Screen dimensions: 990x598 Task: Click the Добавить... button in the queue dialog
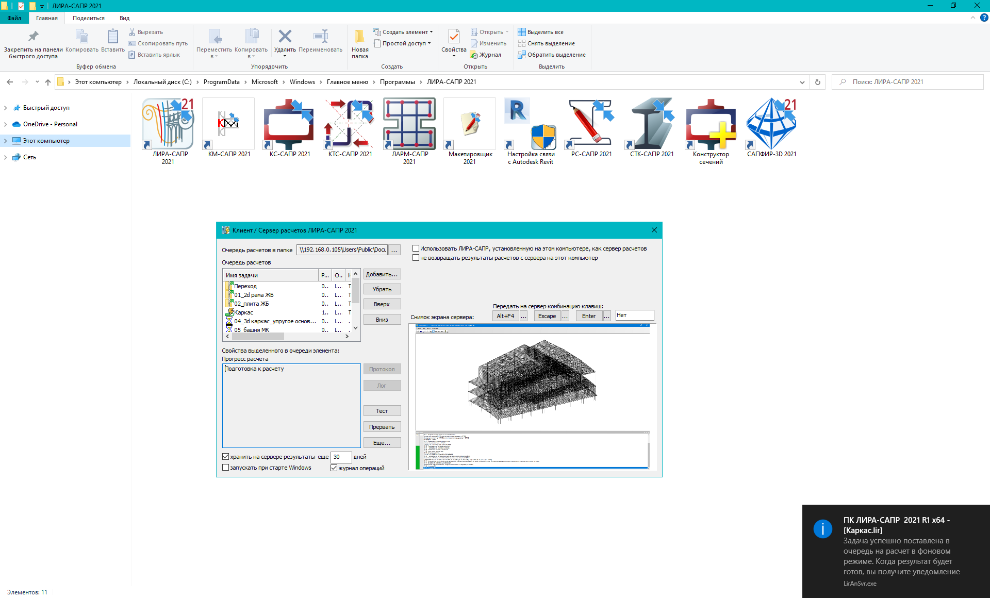(x=382, y=274)
